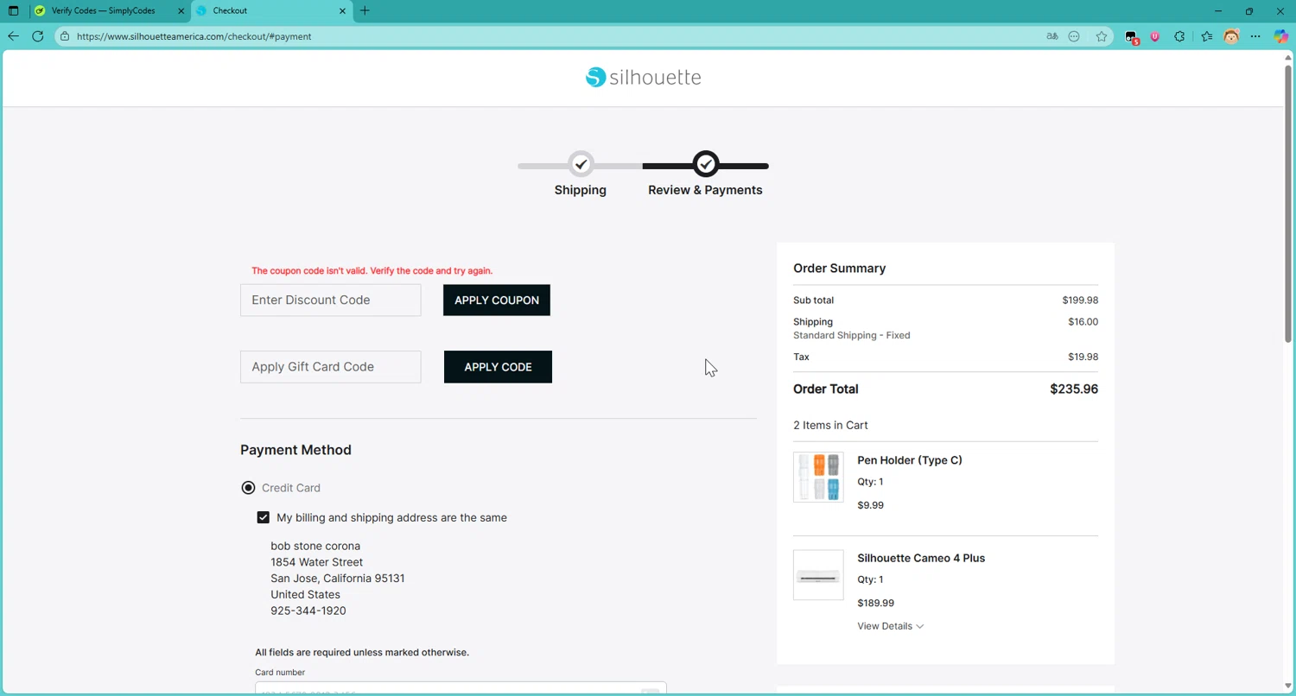The width and height of the screenshot is (1296, 696).
Task: Click the page URL in address bar
Action: (194, 36)
